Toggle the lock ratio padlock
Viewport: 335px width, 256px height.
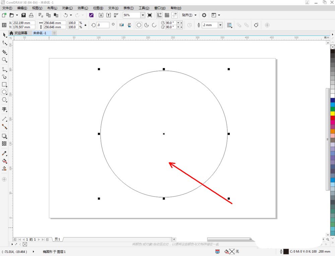(85, 25)
